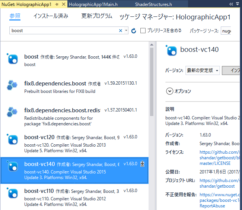Viewport: 242px width, 210px height.
Task: Switch to the 参照 tab
Action: coord(15,16)
